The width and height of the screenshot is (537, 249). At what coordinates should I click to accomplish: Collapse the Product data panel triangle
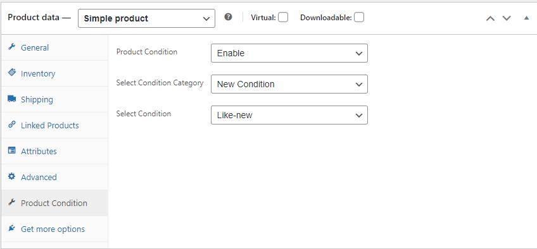(x=527, y=18)
